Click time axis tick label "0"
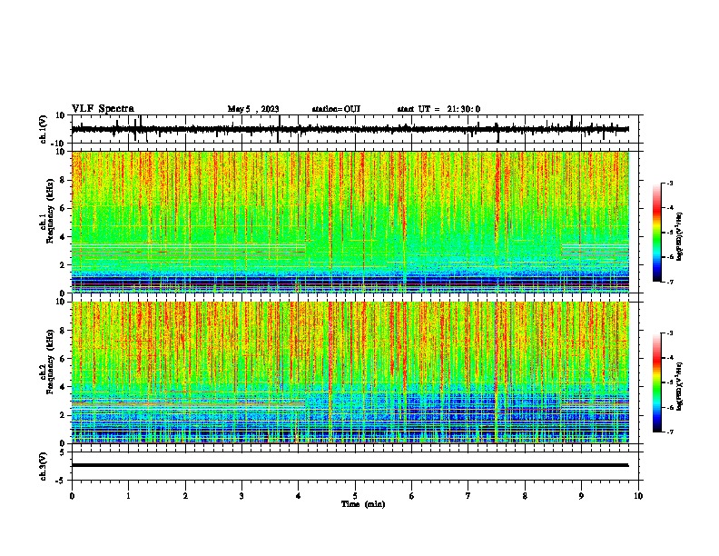Viewport: 719px width, 556px height. (72, 496)
